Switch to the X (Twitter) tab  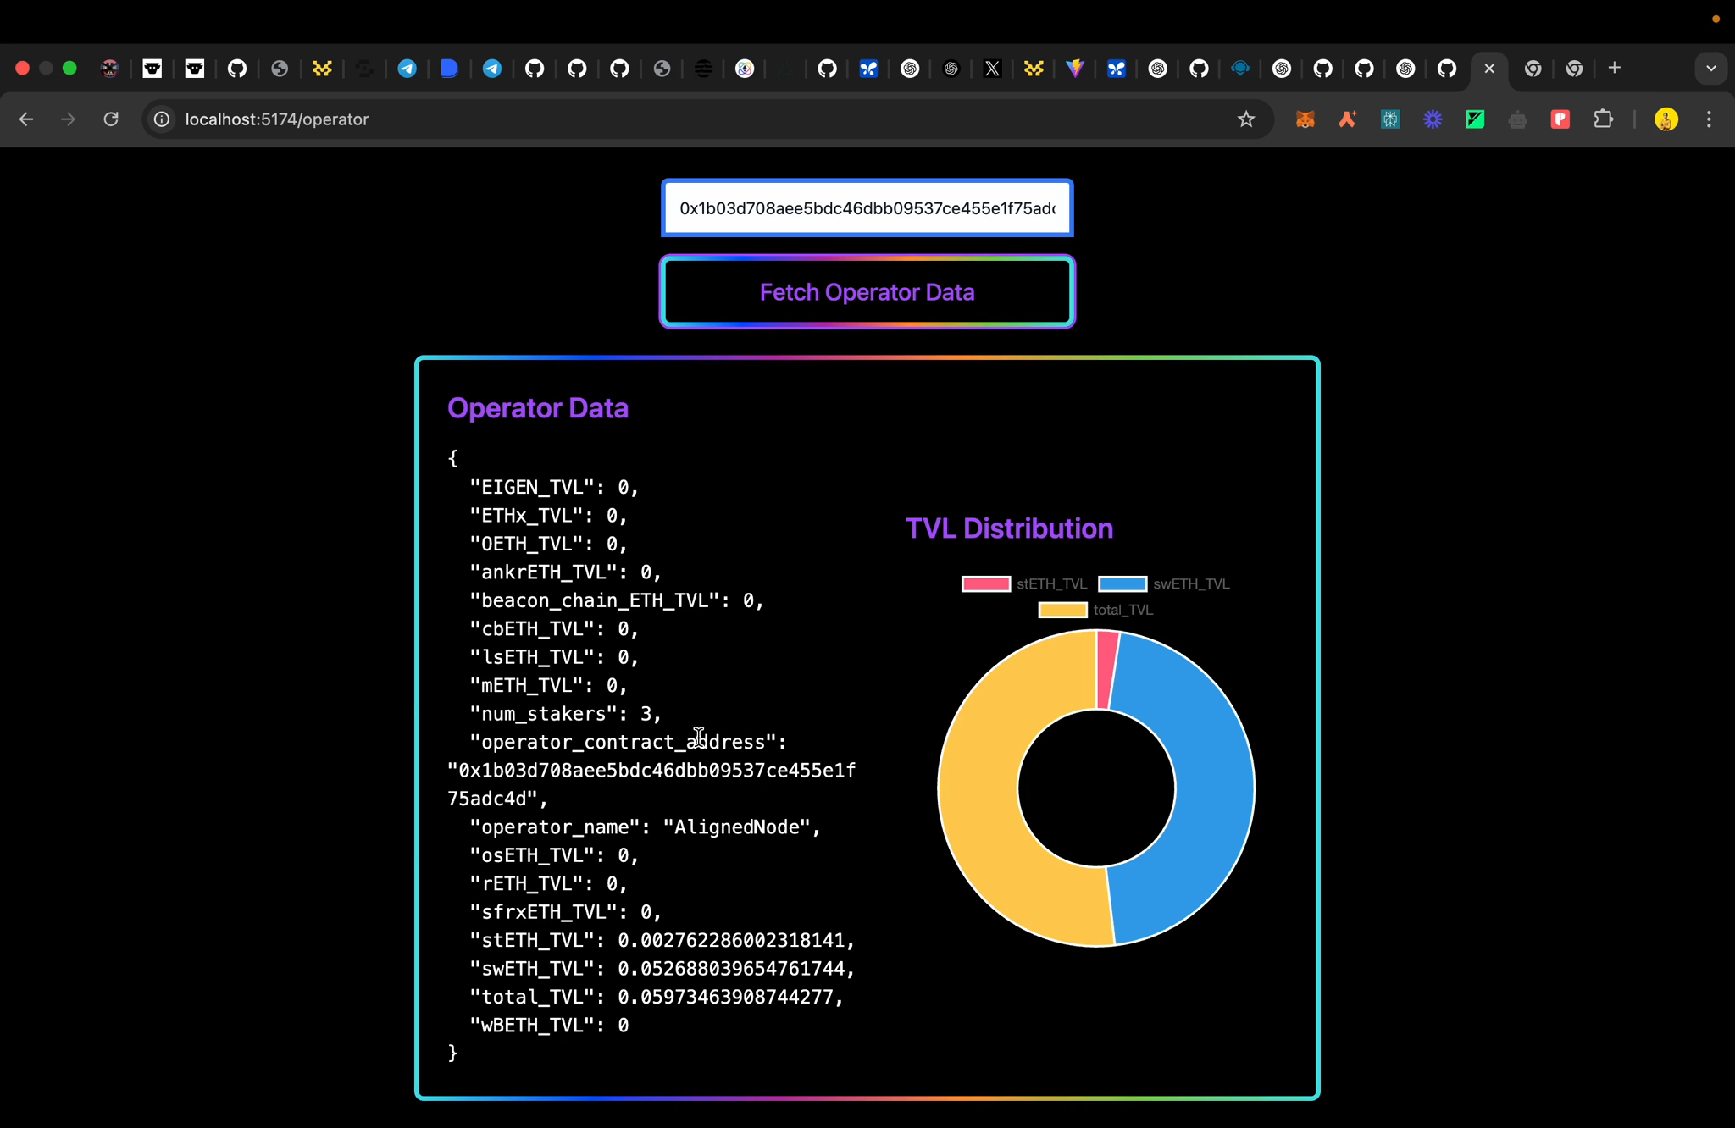pos(992,69)
